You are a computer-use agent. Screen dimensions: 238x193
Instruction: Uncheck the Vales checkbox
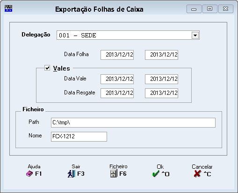47,68
